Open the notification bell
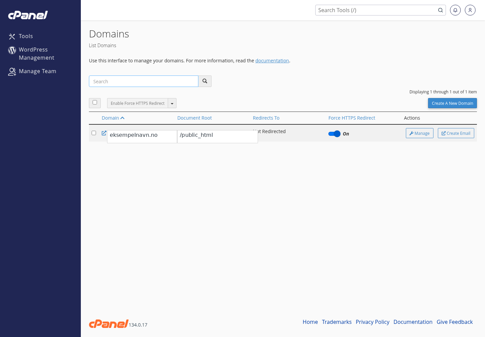 coord(455,10)
